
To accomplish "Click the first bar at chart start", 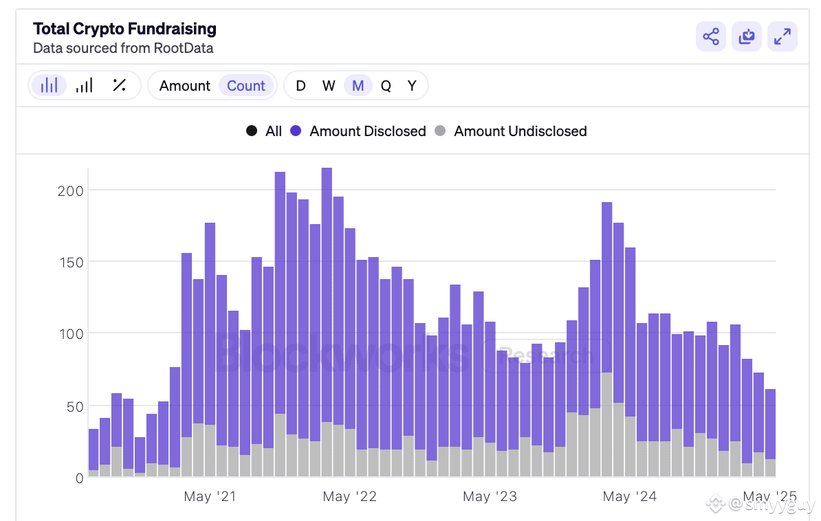I will 94,452.
